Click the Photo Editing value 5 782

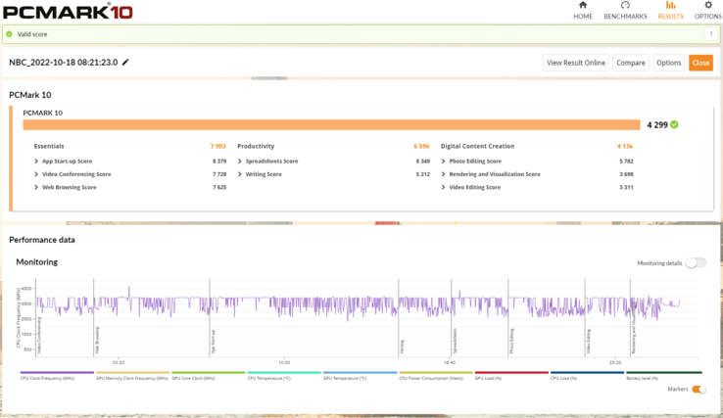coord(626,162)
